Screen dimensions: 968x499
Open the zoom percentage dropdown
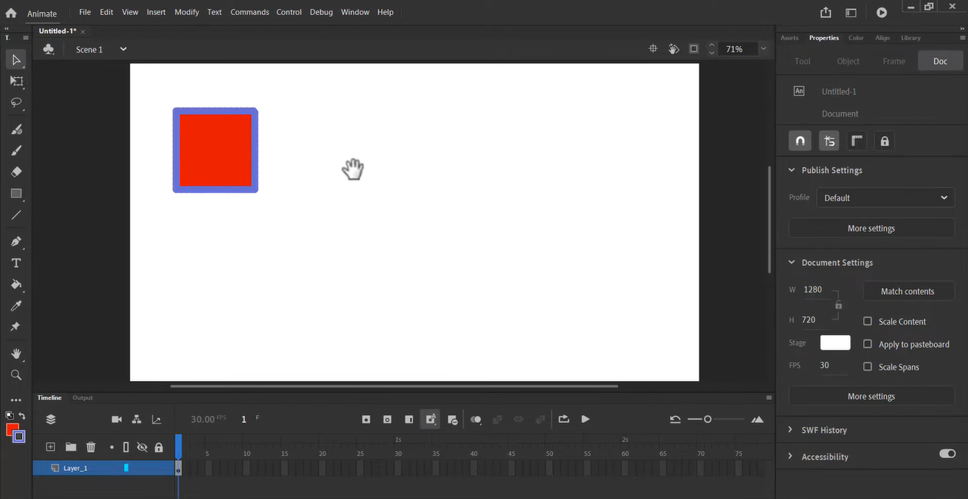764,49
